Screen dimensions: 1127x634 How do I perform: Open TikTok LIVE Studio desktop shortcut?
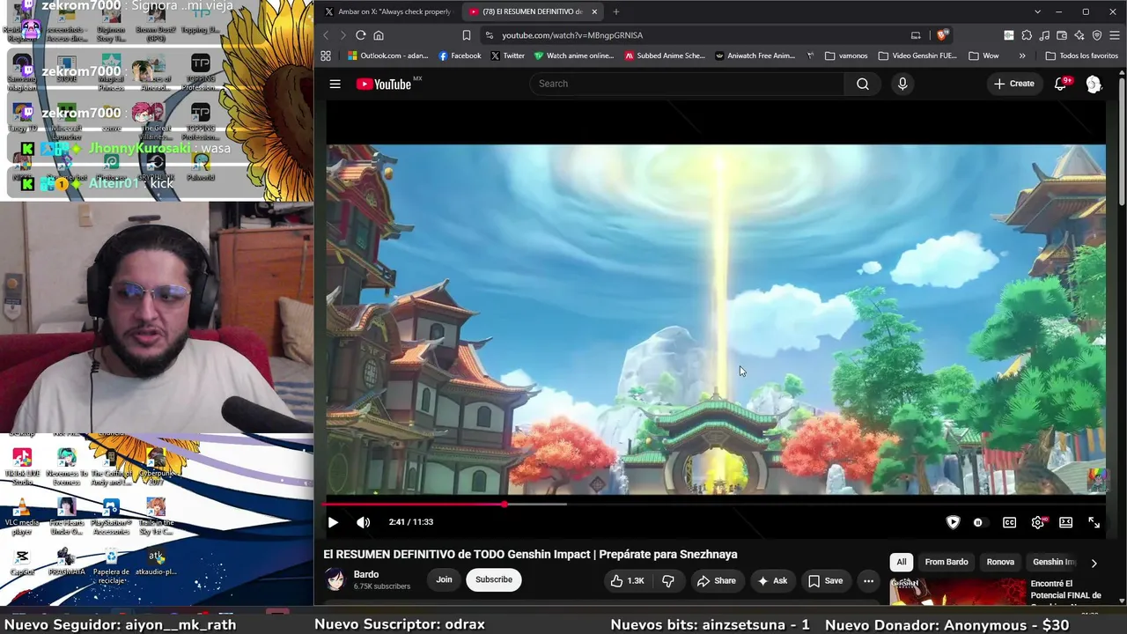tap(22, 467)
